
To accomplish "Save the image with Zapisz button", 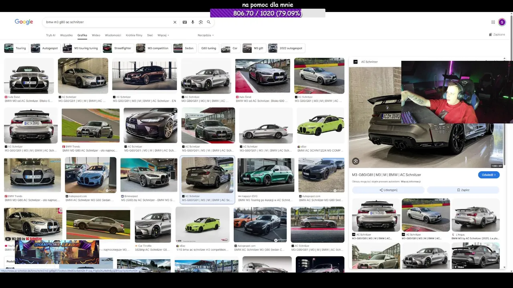I will click(x=463, y=190).
